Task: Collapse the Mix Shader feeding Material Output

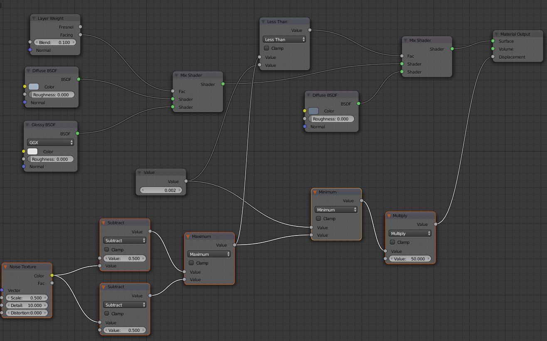Action: pyautogui.click(x=406, y=40)
